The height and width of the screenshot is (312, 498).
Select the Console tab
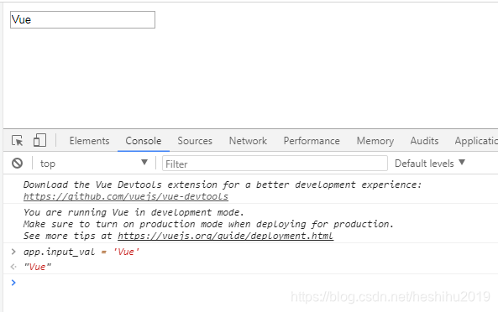pos(144,141)
